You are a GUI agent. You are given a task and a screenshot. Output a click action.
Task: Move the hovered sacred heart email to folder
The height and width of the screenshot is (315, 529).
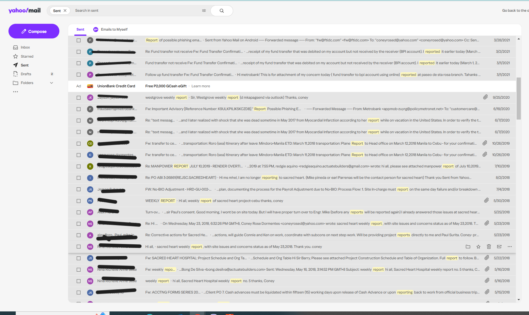[x=468, y=247]
